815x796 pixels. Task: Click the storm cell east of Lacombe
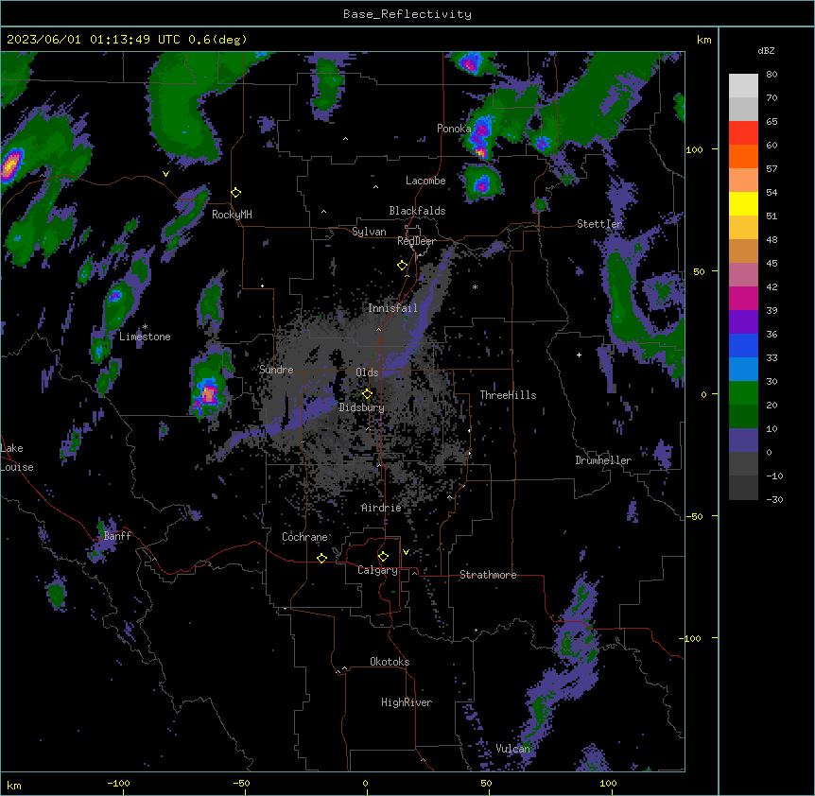482,182
